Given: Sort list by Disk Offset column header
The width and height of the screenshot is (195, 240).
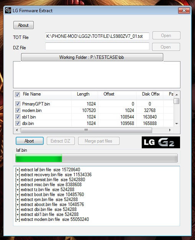Looking at the screenshot, I should [151, 94].
